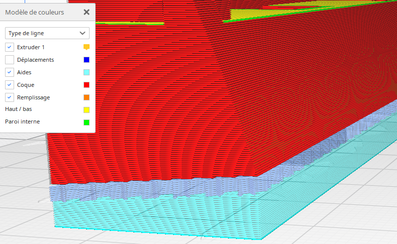Click the Remplissage label

(x=33, y=97)
